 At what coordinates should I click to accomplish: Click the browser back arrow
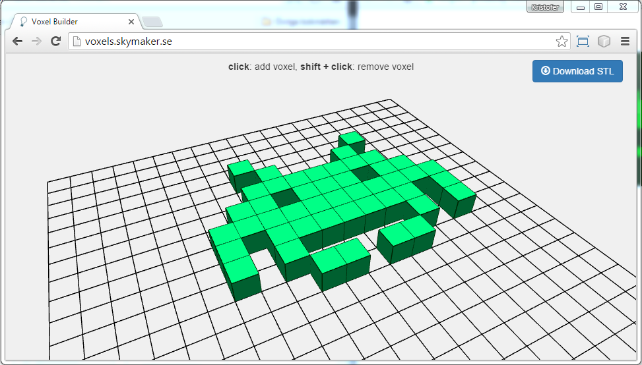tap(17, 41)
